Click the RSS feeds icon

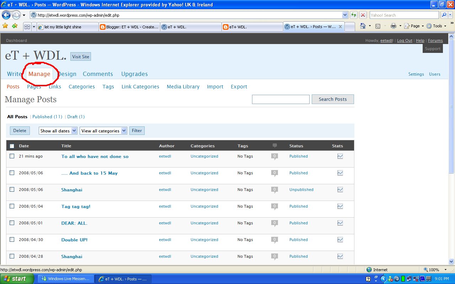pos(378,26)
